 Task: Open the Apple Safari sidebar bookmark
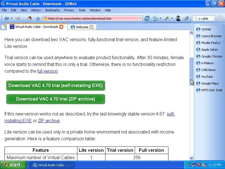click(207, 50)
